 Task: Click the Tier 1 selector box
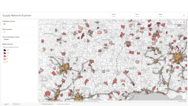145,15
